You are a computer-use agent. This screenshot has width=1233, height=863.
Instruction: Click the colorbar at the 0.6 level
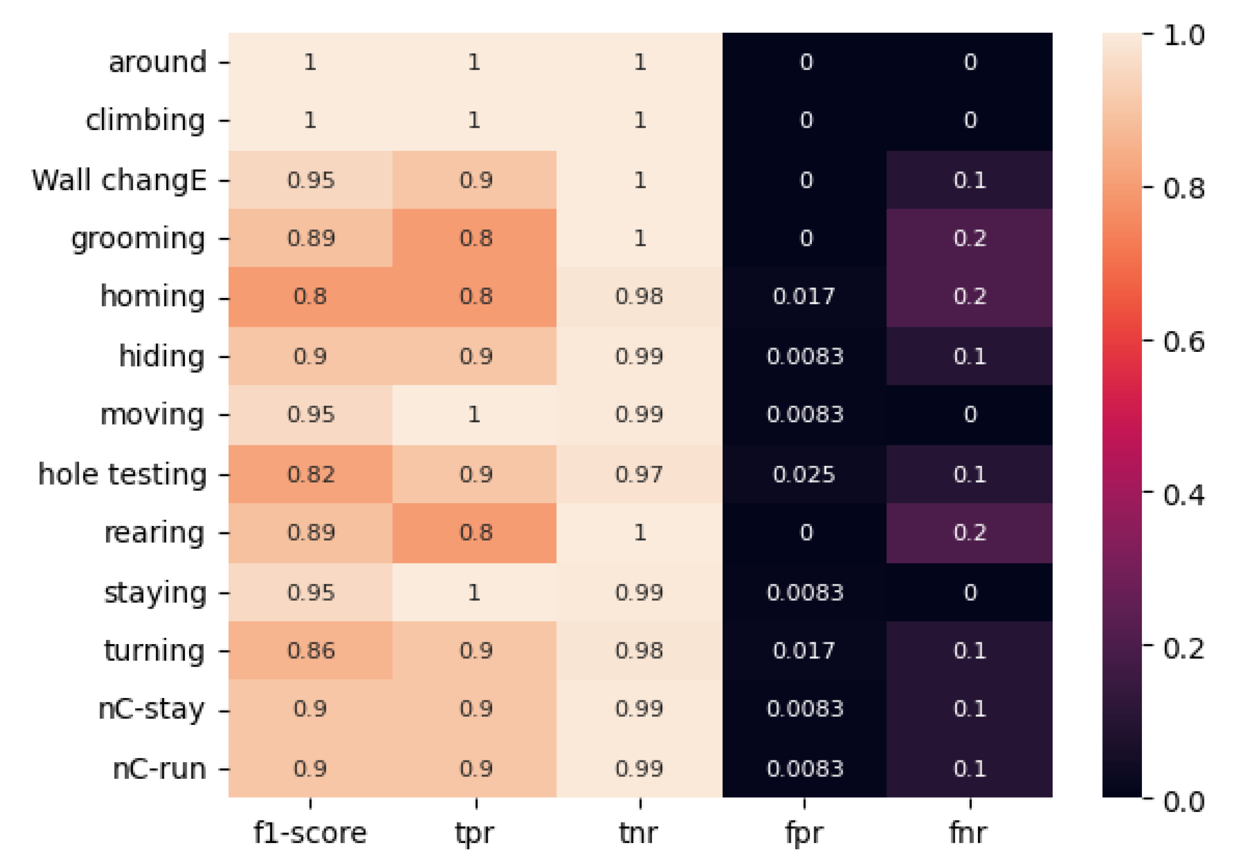tap(1121, 342)
